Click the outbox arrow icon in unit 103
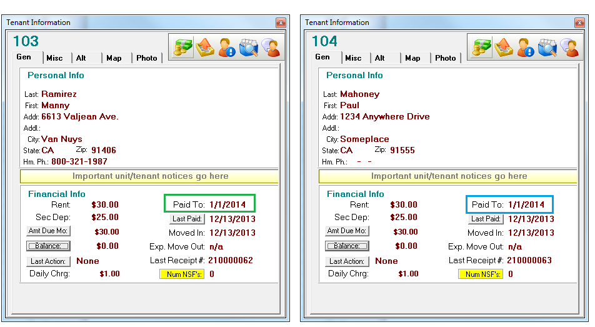 click(205, 48)
